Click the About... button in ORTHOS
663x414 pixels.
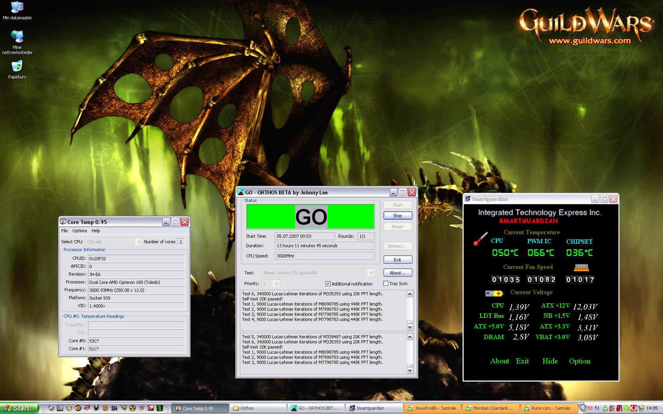click(397, 273)
